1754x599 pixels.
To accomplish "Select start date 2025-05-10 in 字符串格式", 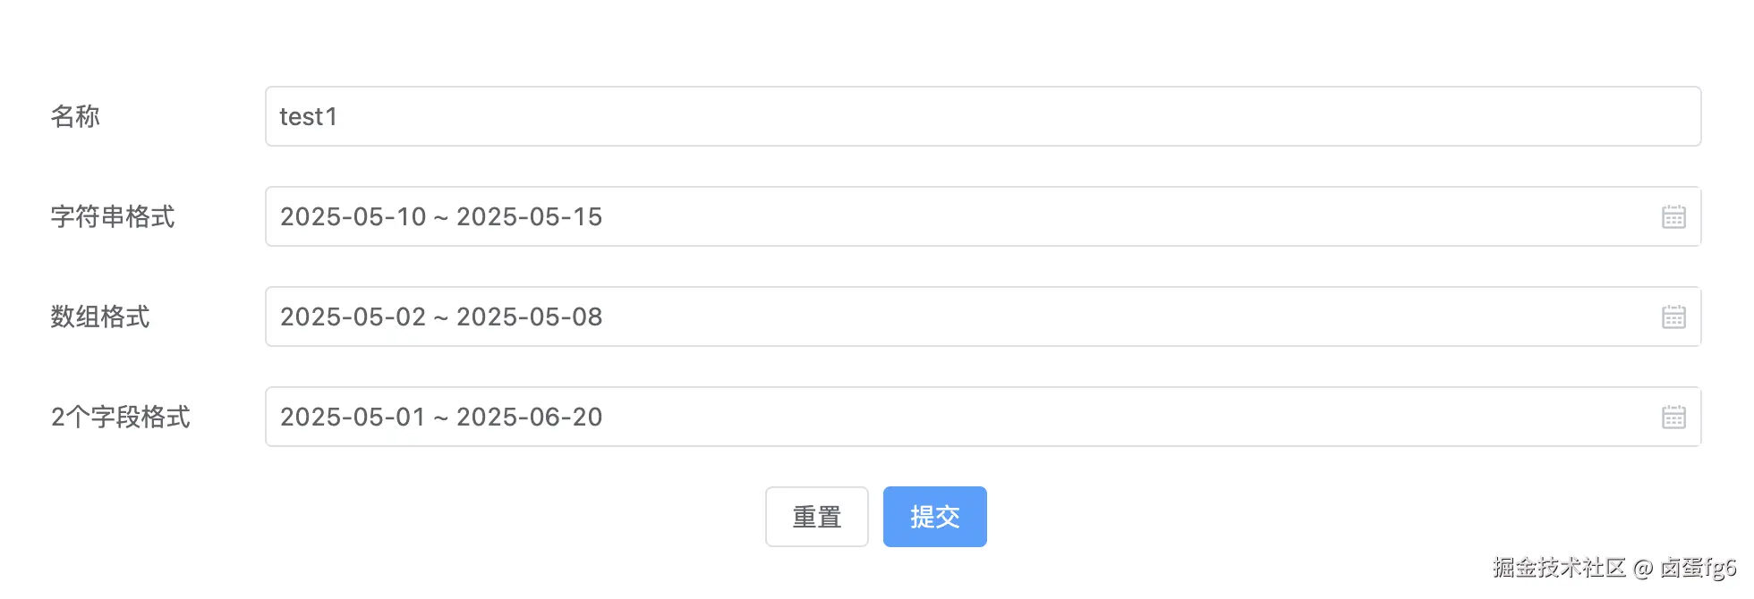I will pos(353,216).
